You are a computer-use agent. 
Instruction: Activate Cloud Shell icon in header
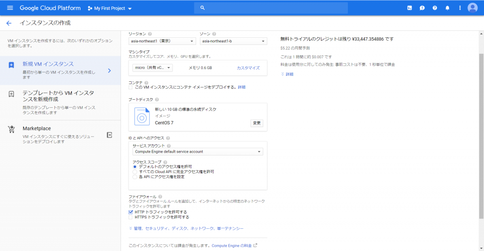[x=410, y=8]
